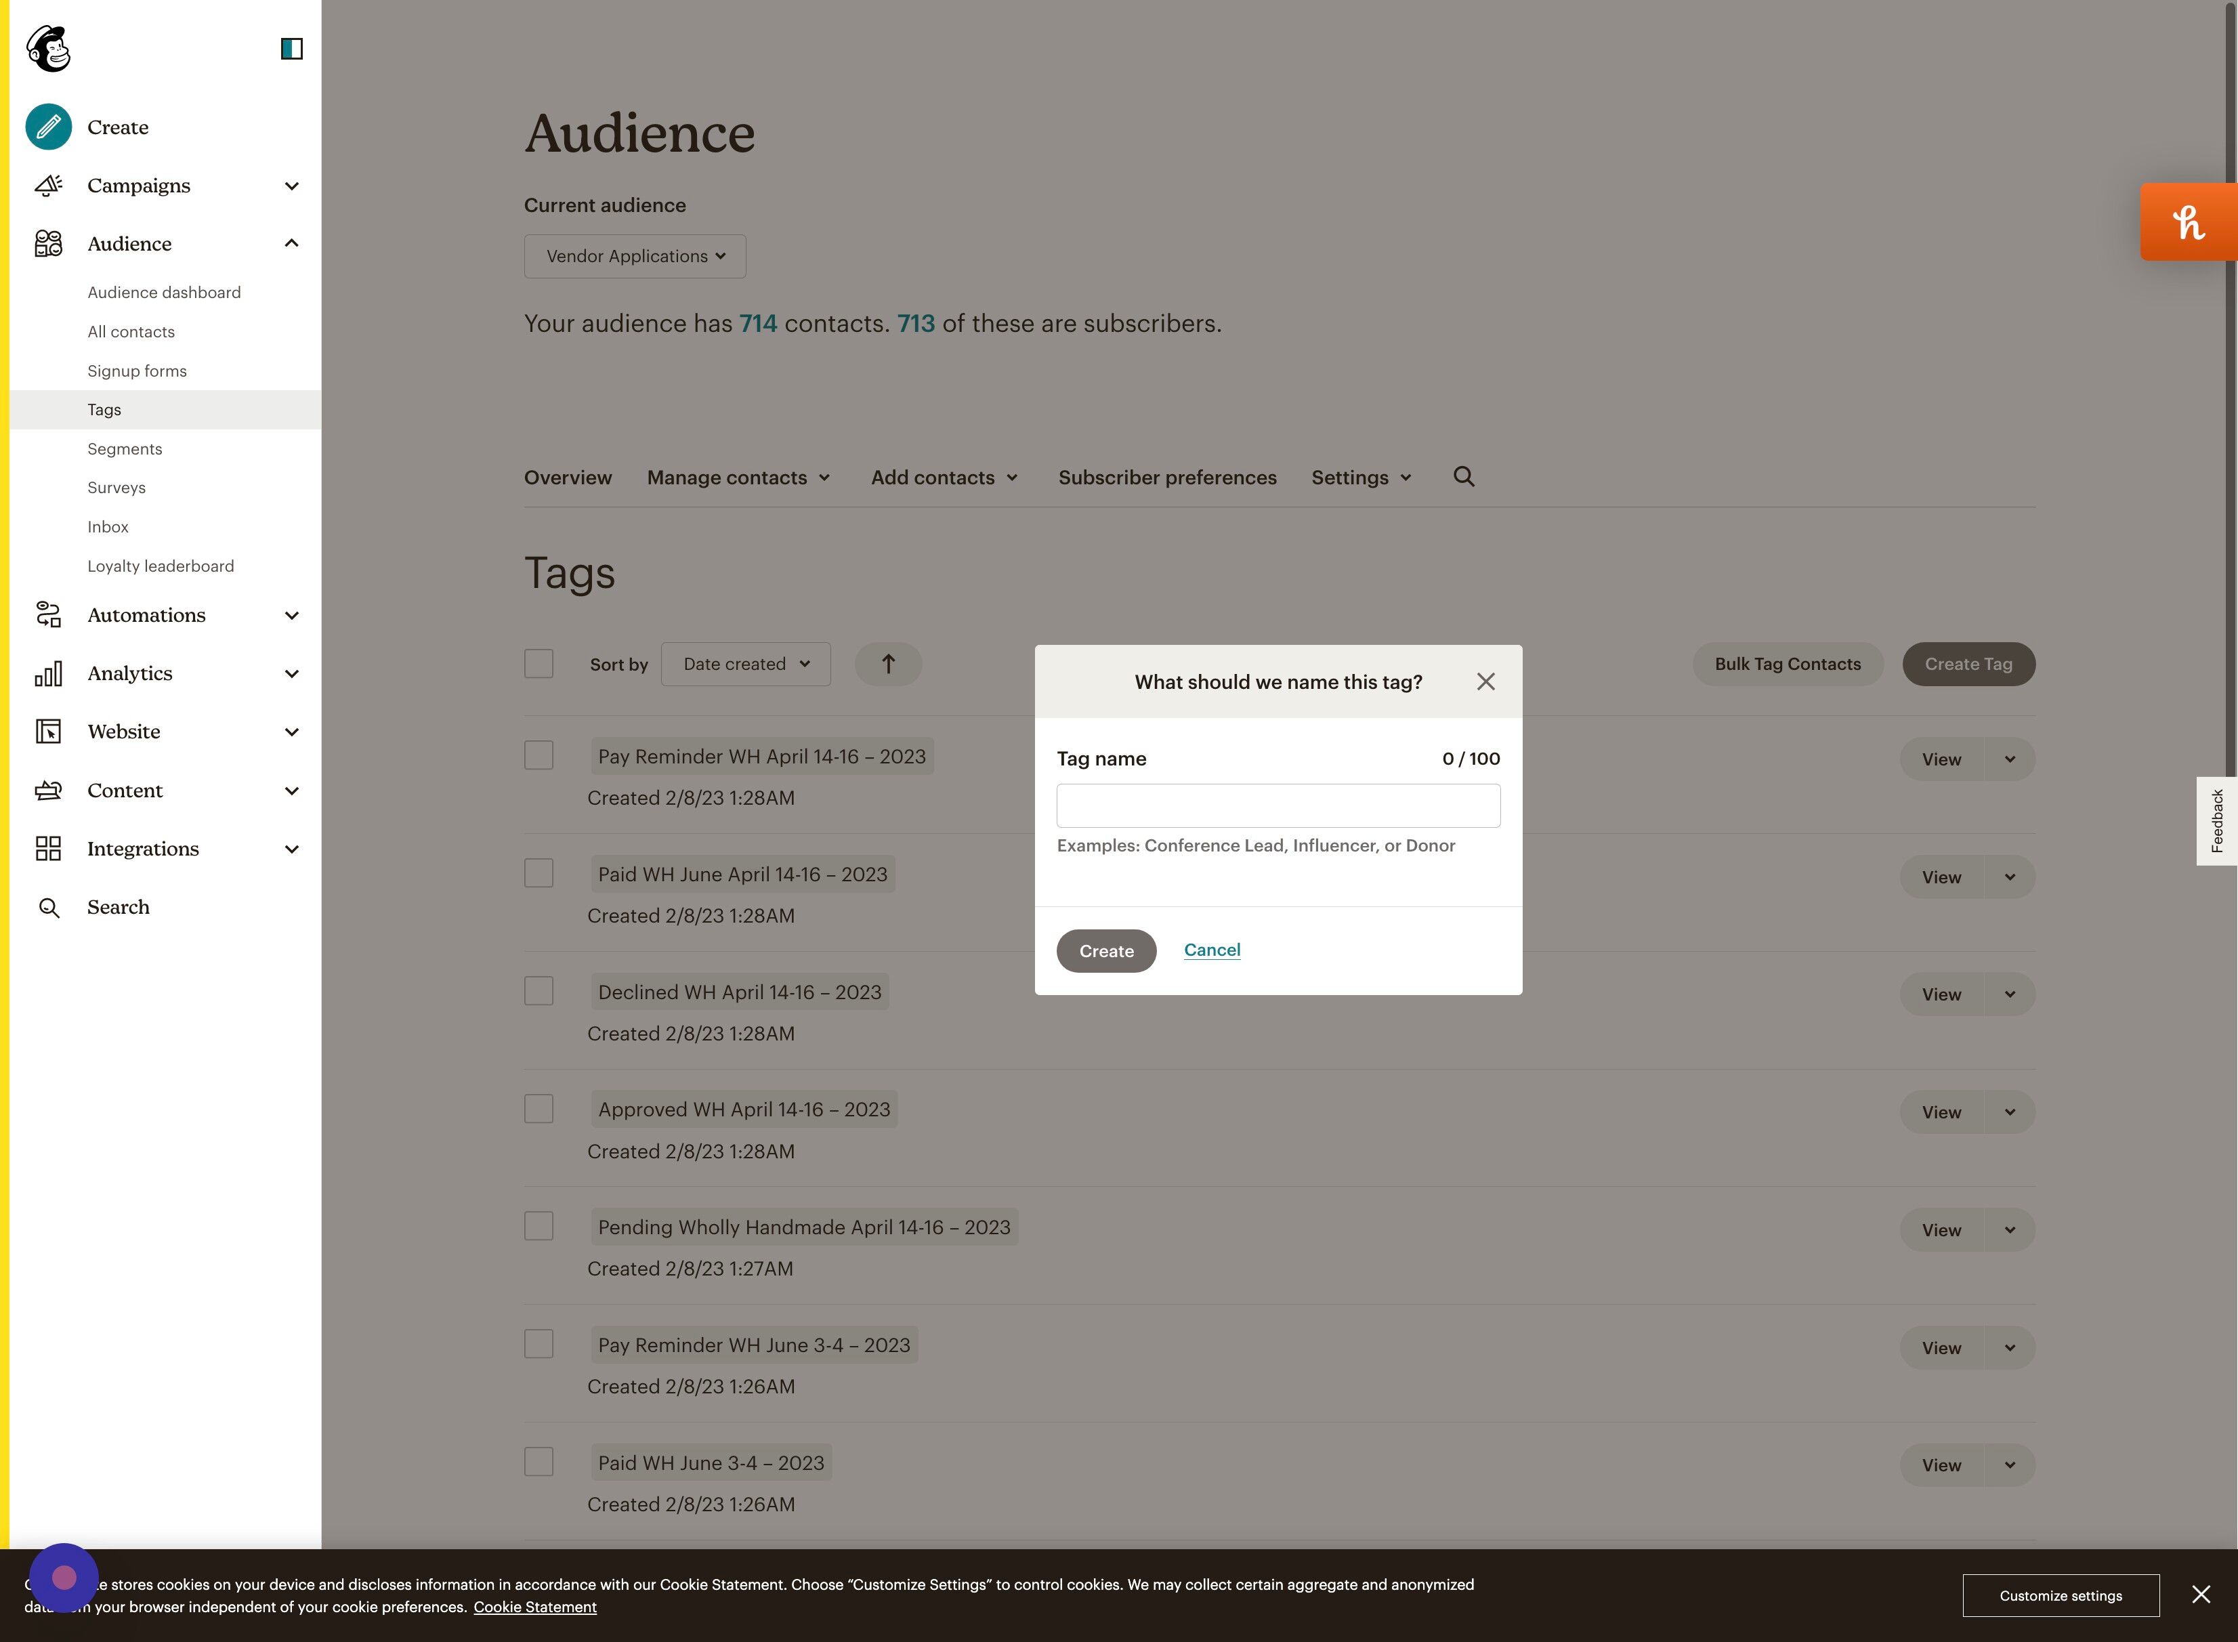Toggle the ascending sort arrow icon
Screen dimensions: 2238x1642
[887, 664]
